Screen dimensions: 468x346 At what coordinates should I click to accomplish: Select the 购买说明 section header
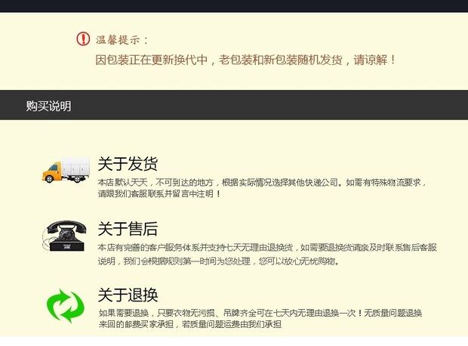pyautogui.click(x=48, y=106)
